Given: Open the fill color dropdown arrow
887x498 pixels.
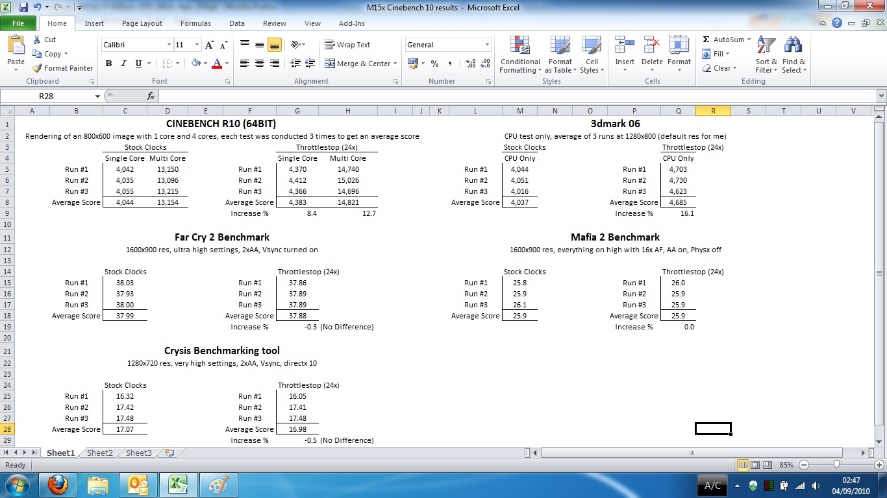Looking at the screenshot, I should coord(205,64).
